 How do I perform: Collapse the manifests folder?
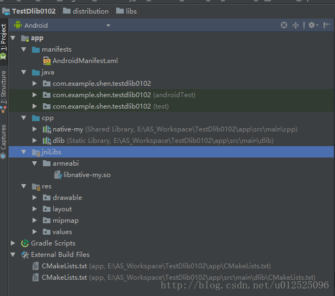coord(24,49)
